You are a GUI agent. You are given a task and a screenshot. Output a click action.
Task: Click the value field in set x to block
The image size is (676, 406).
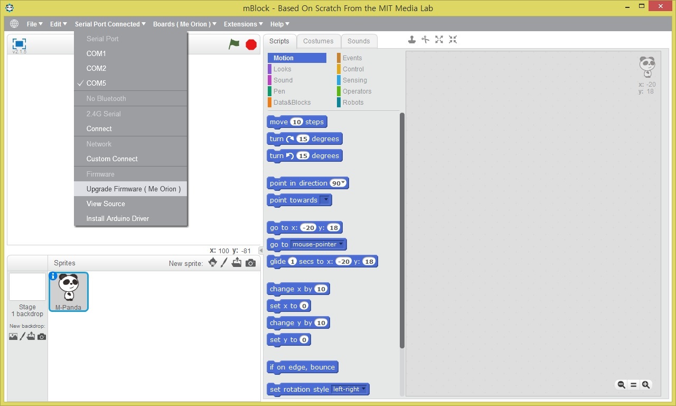tap(304, 306)
